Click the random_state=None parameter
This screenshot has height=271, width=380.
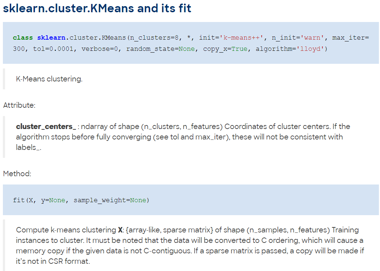click(x=160, y=49)
